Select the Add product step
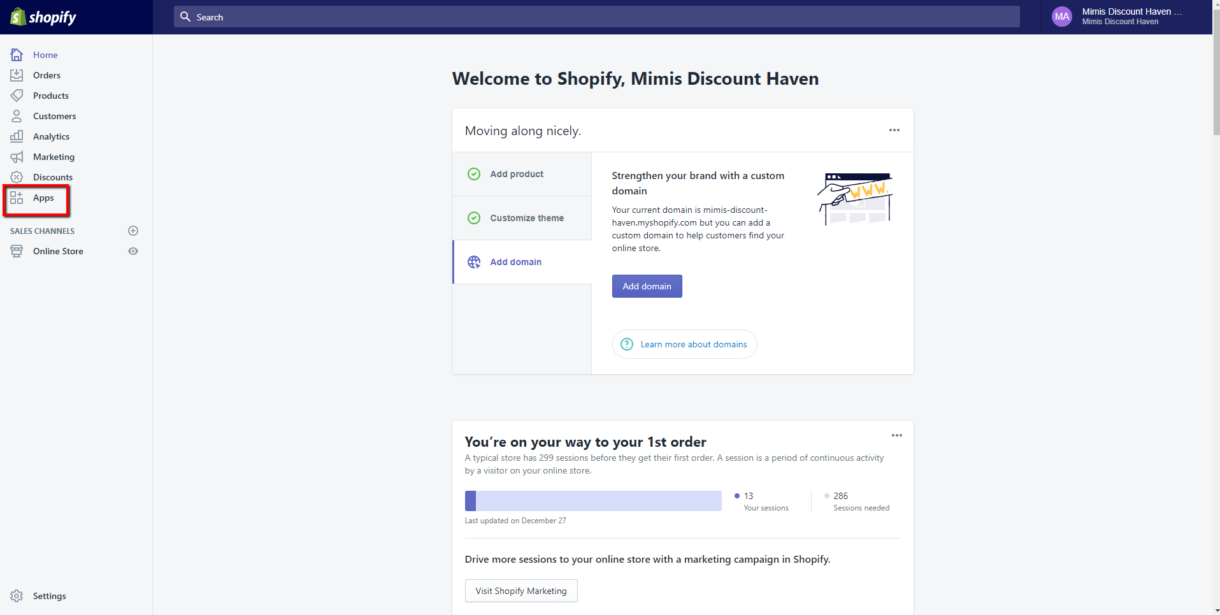 pyautogui.click(x=522, y=174)
